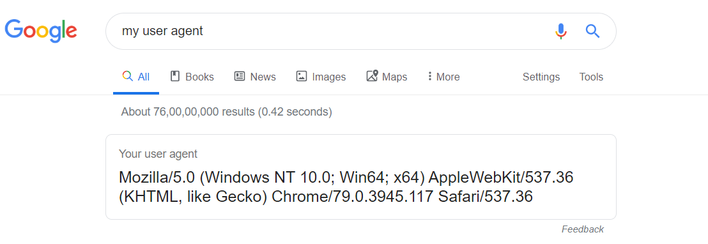708x244 pixels.
Task: Click the Books tab book icon
Action: click(x=174, y=76)
